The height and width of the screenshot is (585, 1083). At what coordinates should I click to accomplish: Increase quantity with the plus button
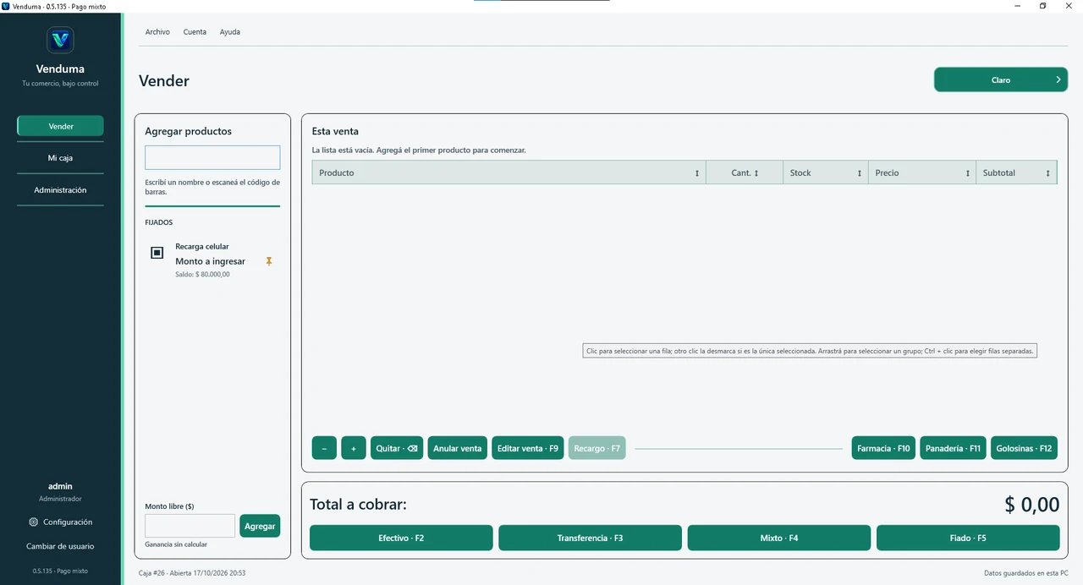(354, 448)
